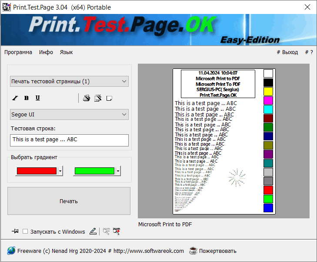Click the app icon in title bar

7,7
